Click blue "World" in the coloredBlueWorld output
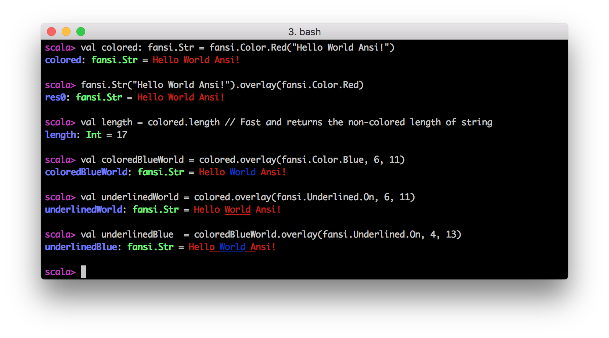Image resolution: width=609 pixels, height=338 pixels. (242, 172)
